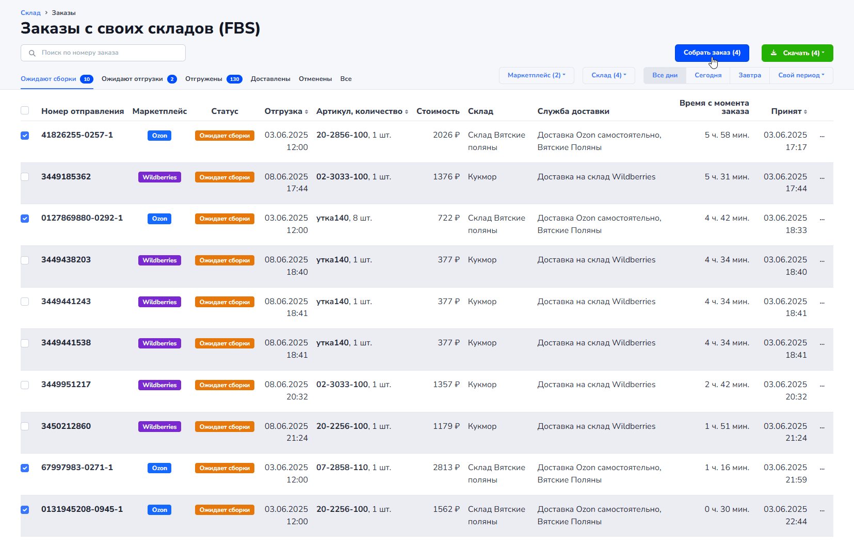Viewport: 854px width, 549px height.
Task: Expand the Маркетплейс (2) filter dropdown
Action: [x=536, y=75]
